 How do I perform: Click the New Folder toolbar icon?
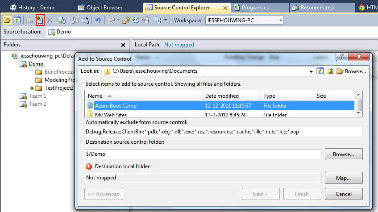point(30,20)
